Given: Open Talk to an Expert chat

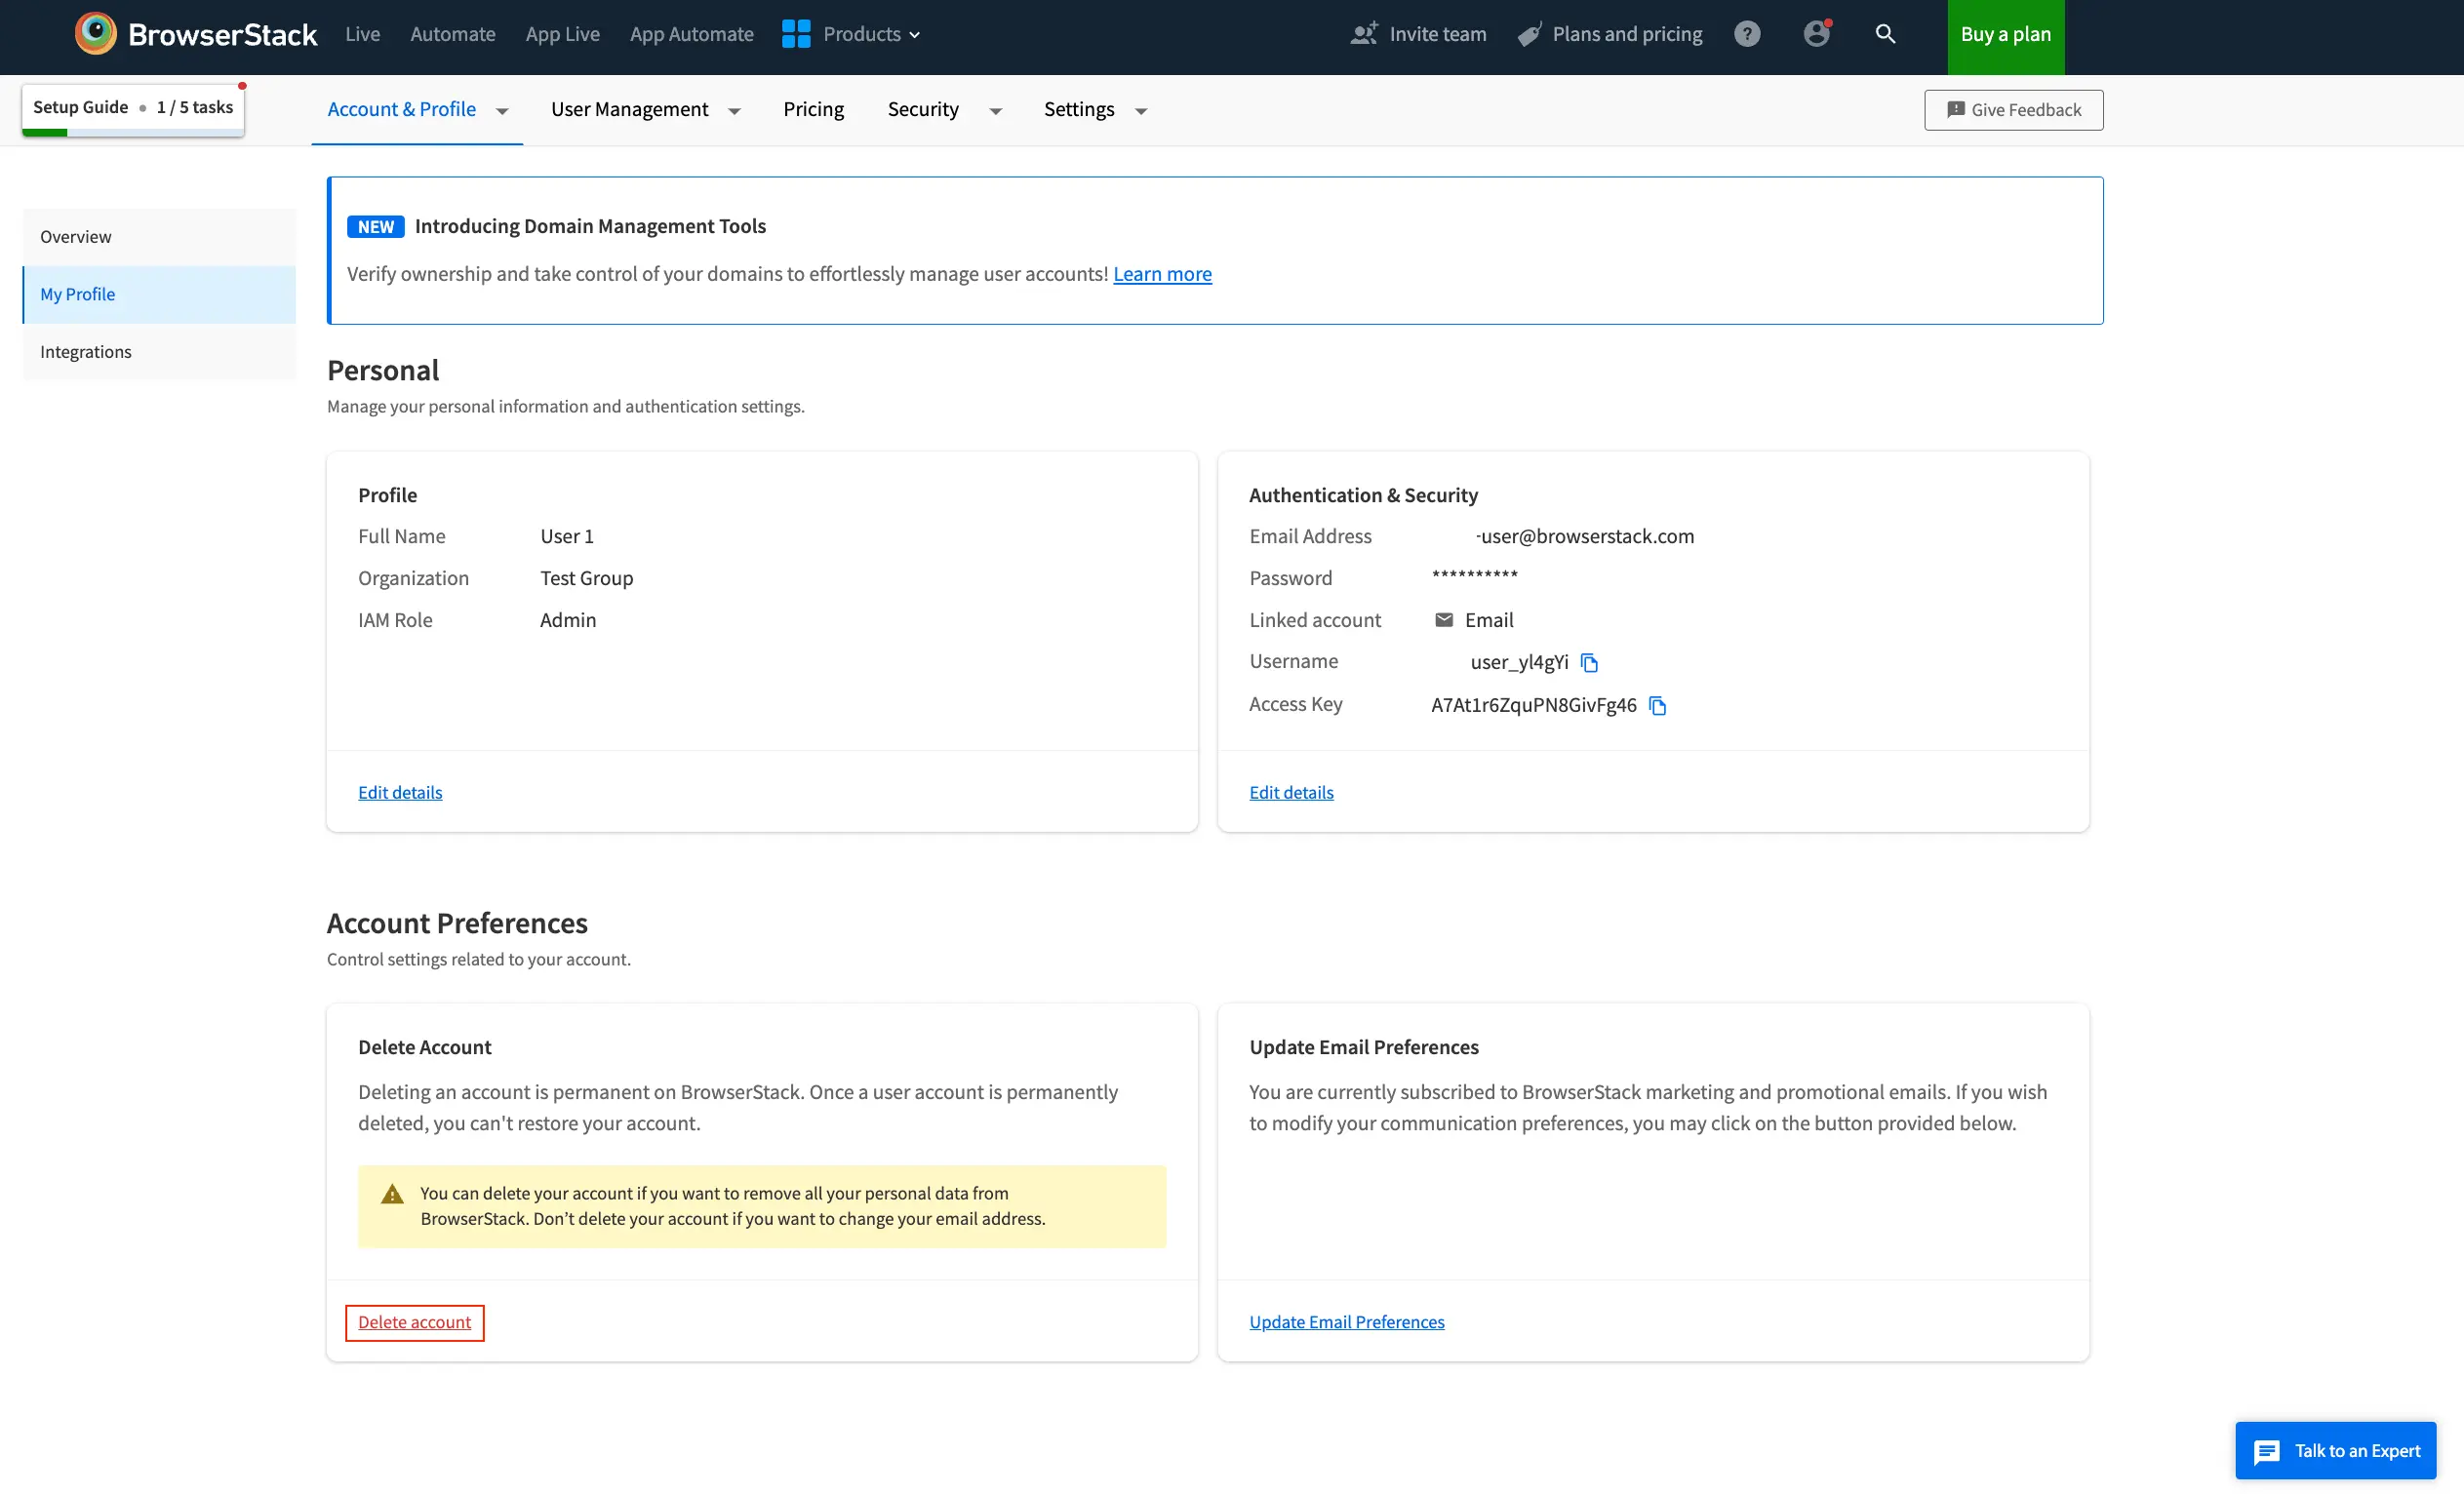Looking at the screenshot, I should tap(2335, 1450).
